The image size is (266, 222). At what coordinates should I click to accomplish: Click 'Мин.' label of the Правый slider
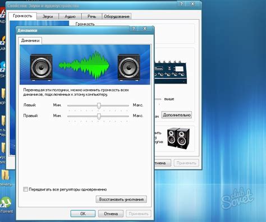coord(57,115)
